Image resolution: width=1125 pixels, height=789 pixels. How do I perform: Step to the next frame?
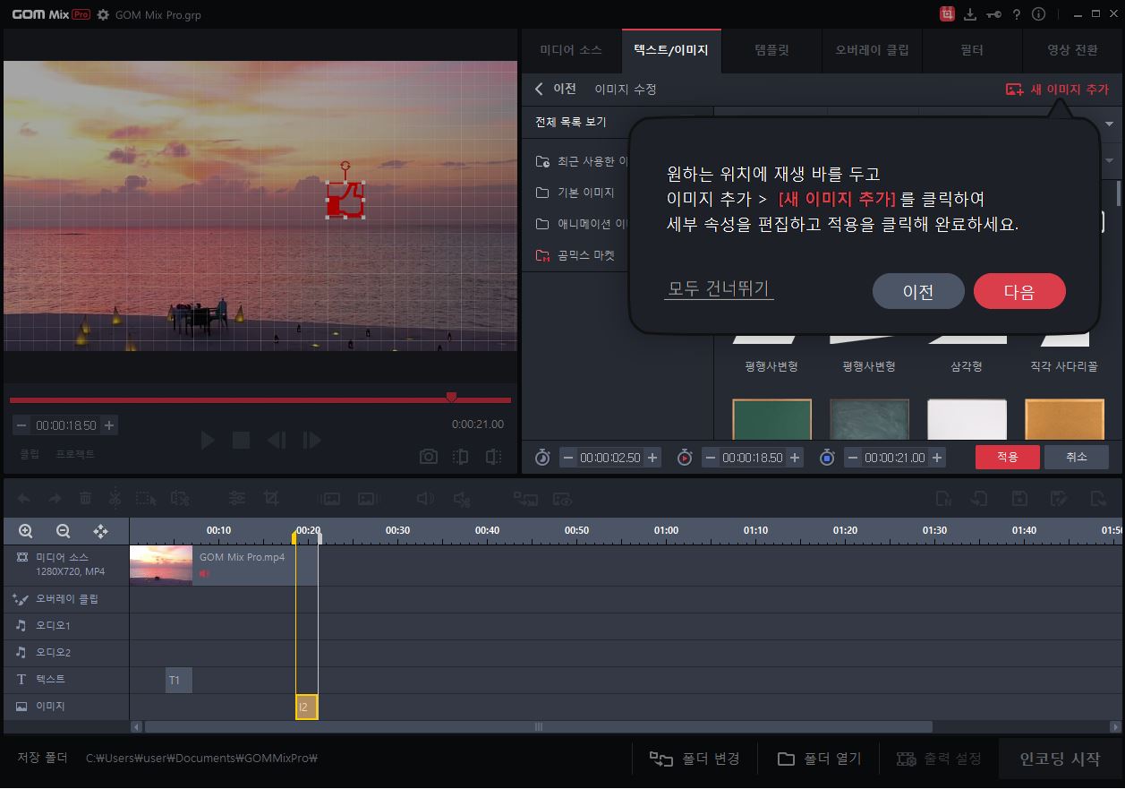(x=311, y=440)
